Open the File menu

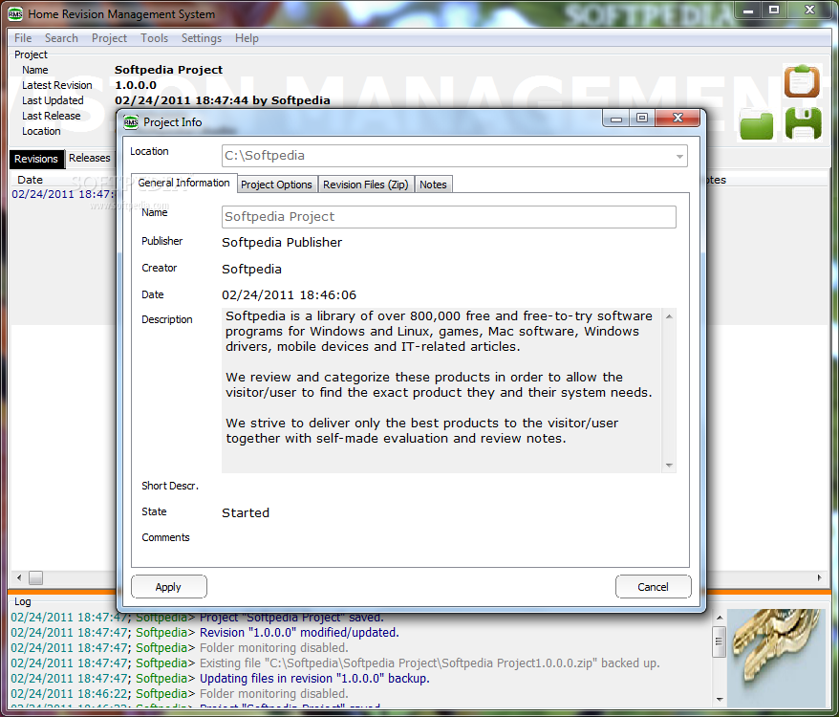coord(23,38)
